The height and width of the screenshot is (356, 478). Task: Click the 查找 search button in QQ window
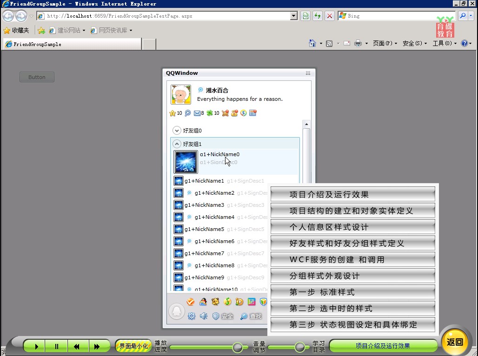(251, 316)
